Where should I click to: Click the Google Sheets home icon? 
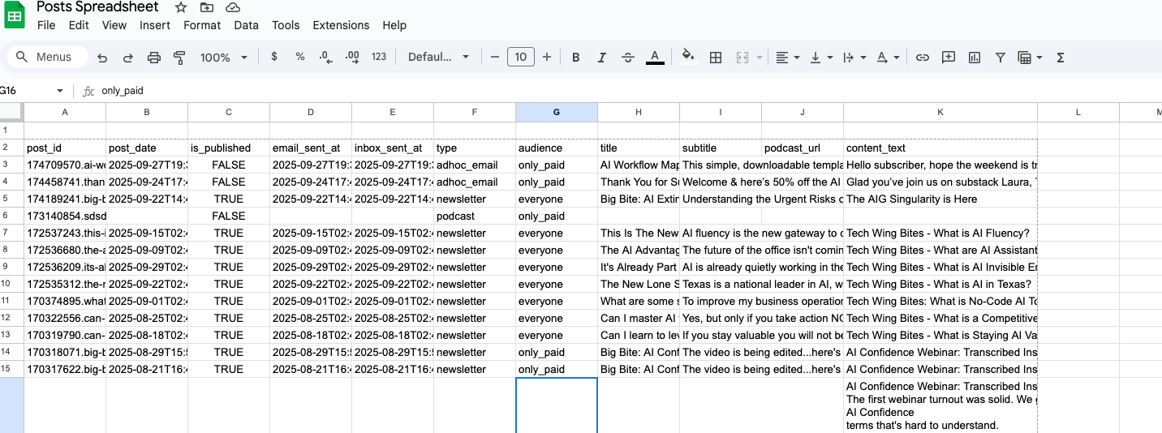click(x=15, y=15)
